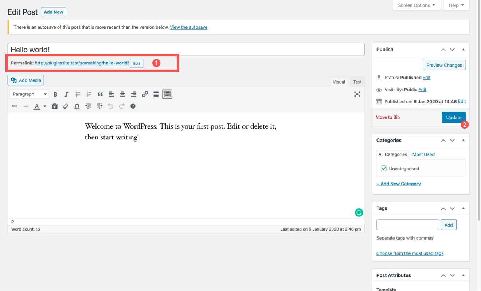
Task: Align text left
Action: click(111, 94)
